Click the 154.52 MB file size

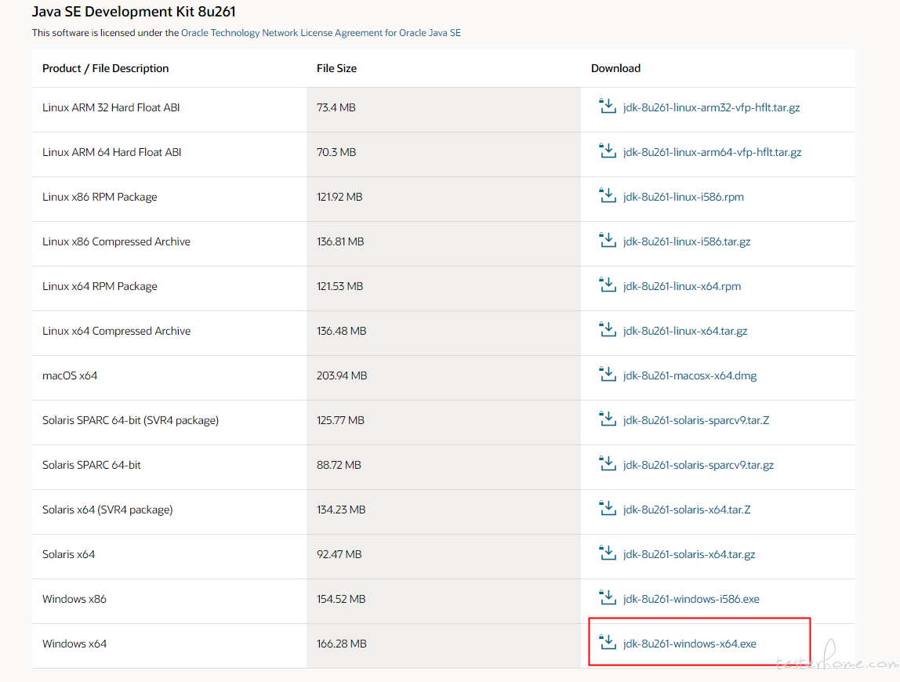pyautogui.click(x=341, y=600)
